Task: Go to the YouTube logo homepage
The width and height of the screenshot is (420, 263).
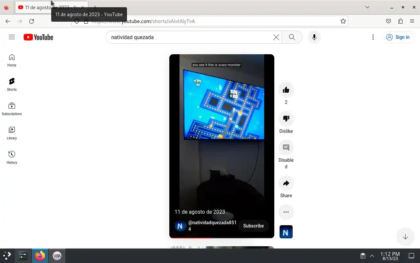Action: (x=38, y=37)
